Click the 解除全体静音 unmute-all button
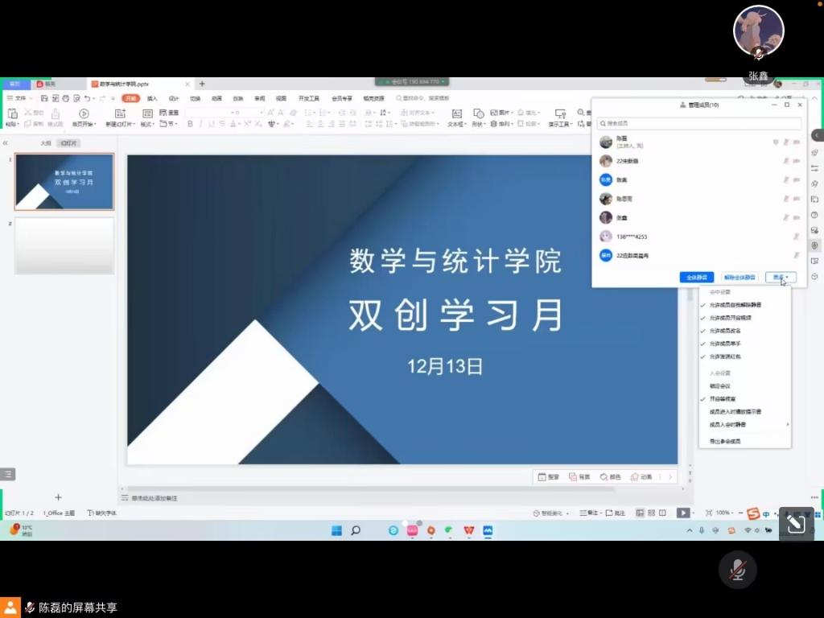The image size is (824, 618). click(x=739, y=278)
